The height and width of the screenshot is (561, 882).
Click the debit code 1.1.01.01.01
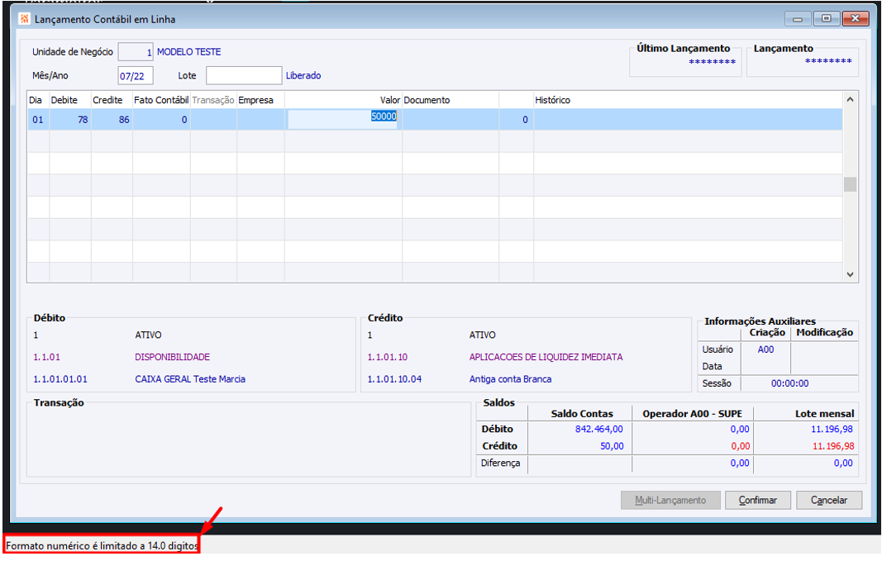pyautogui.click(x=60, y=379)
